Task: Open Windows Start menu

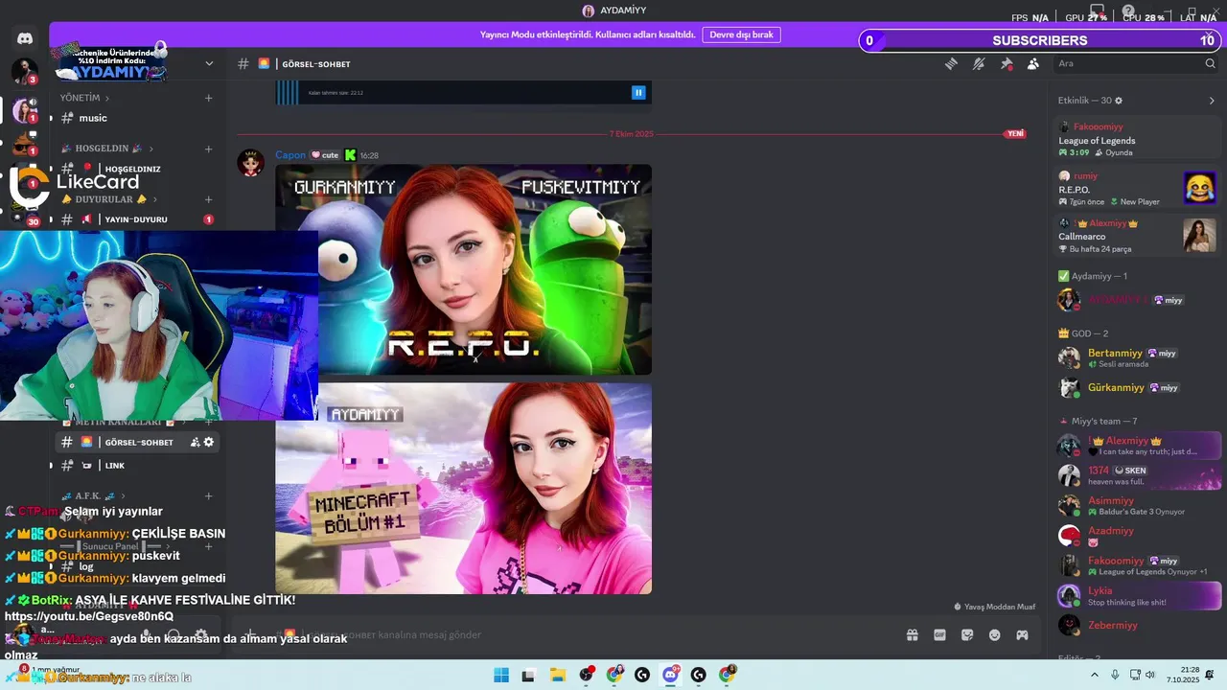Action: [x=501, y=675]
